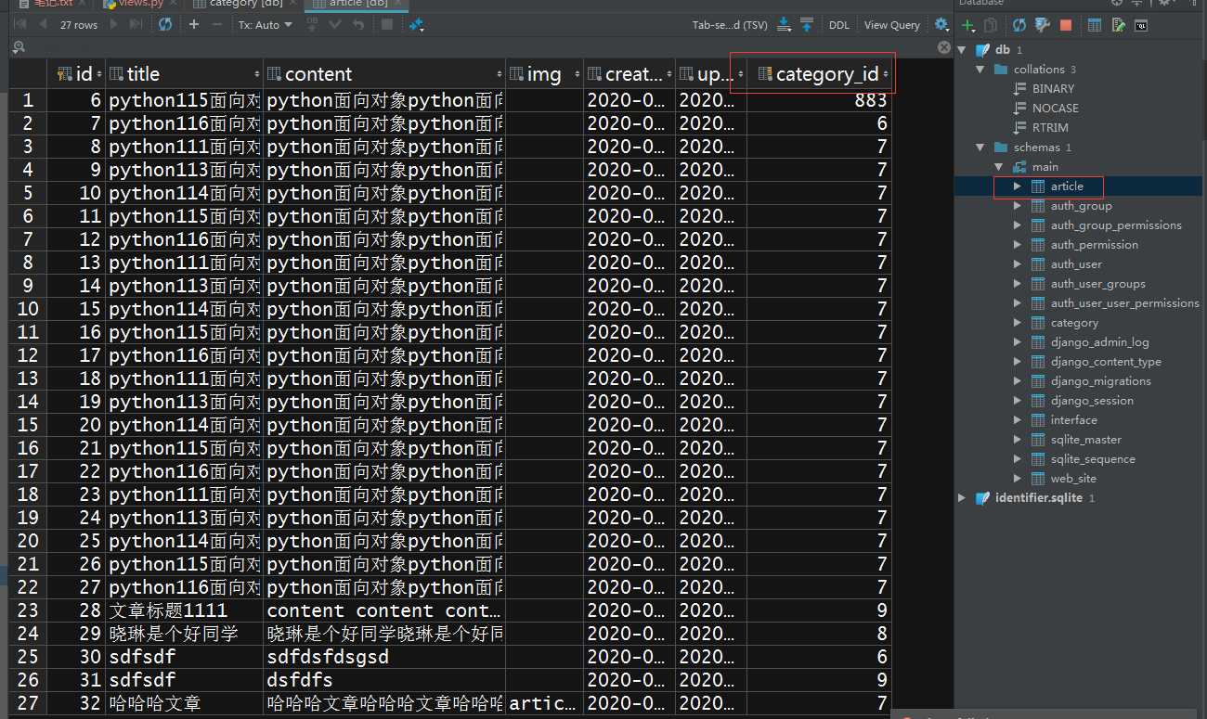
Task: Stop the database panel operation
Action: pos(1065,26)
